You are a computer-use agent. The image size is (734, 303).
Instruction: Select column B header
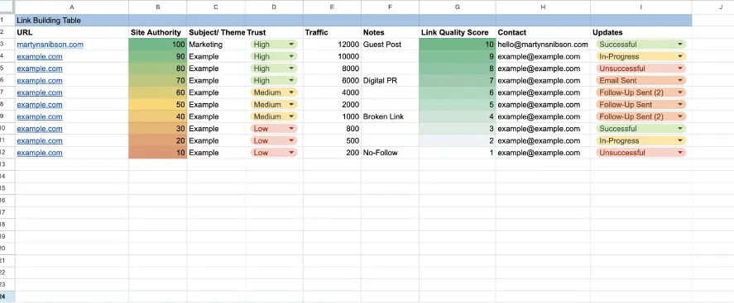[x=158, y=7]
